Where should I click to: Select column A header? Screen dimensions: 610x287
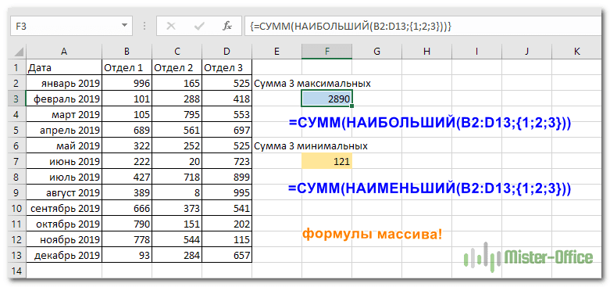64,52
